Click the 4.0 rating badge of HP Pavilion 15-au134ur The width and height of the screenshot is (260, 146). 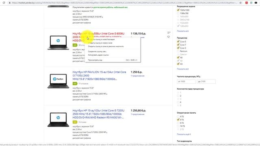[x=75, y=84]
